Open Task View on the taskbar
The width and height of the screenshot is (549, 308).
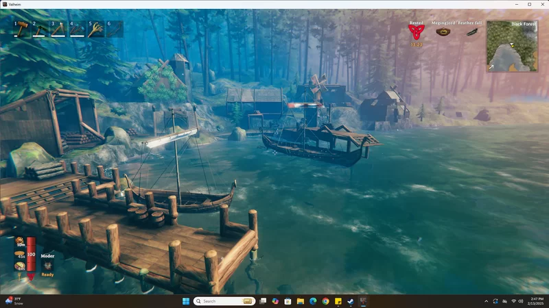[263, 301]
